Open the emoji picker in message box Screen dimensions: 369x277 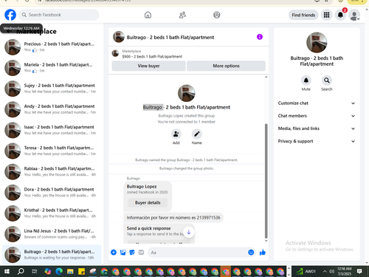click(251, 253)
